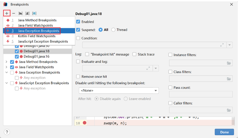Uncheck the Enabled checkbox

click(x=78, y=22)
